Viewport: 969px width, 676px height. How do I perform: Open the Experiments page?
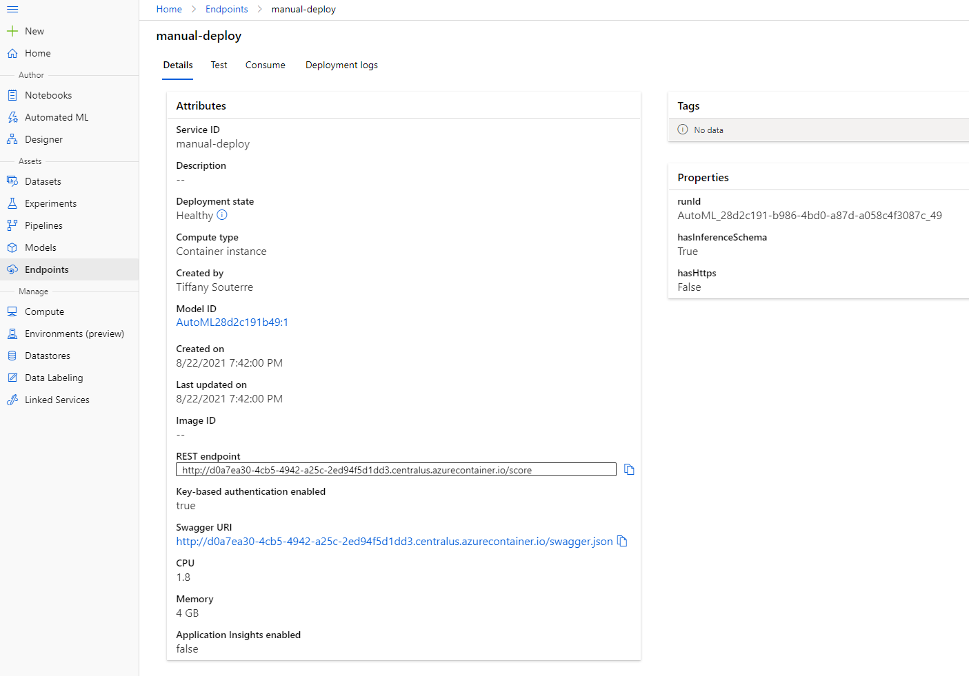pos(50,203)
